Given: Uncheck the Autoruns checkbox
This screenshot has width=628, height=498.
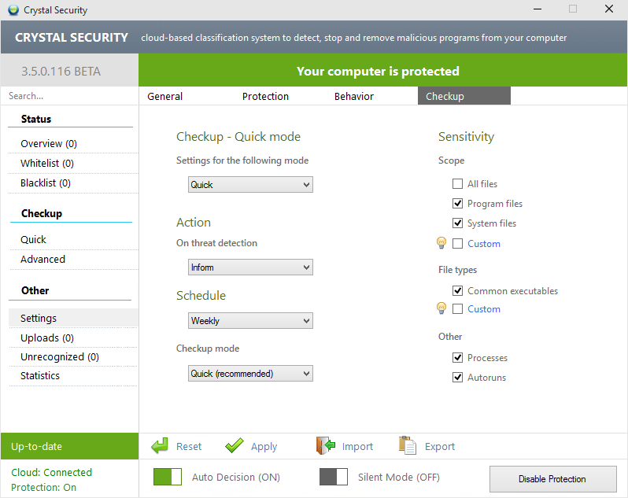Looking at the screenshot, I should [457, 378].
